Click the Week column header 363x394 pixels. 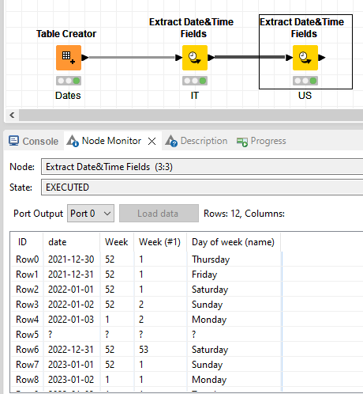117,242
